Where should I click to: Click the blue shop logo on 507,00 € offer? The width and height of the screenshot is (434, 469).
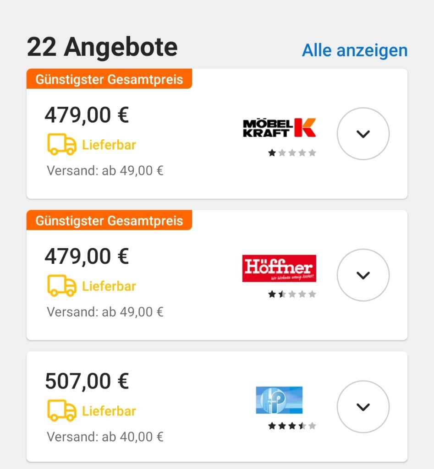[279, 400]
